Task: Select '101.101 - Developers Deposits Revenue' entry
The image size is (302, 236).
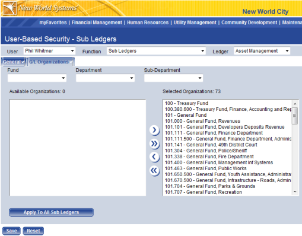Action: click(x=227, y=127)
